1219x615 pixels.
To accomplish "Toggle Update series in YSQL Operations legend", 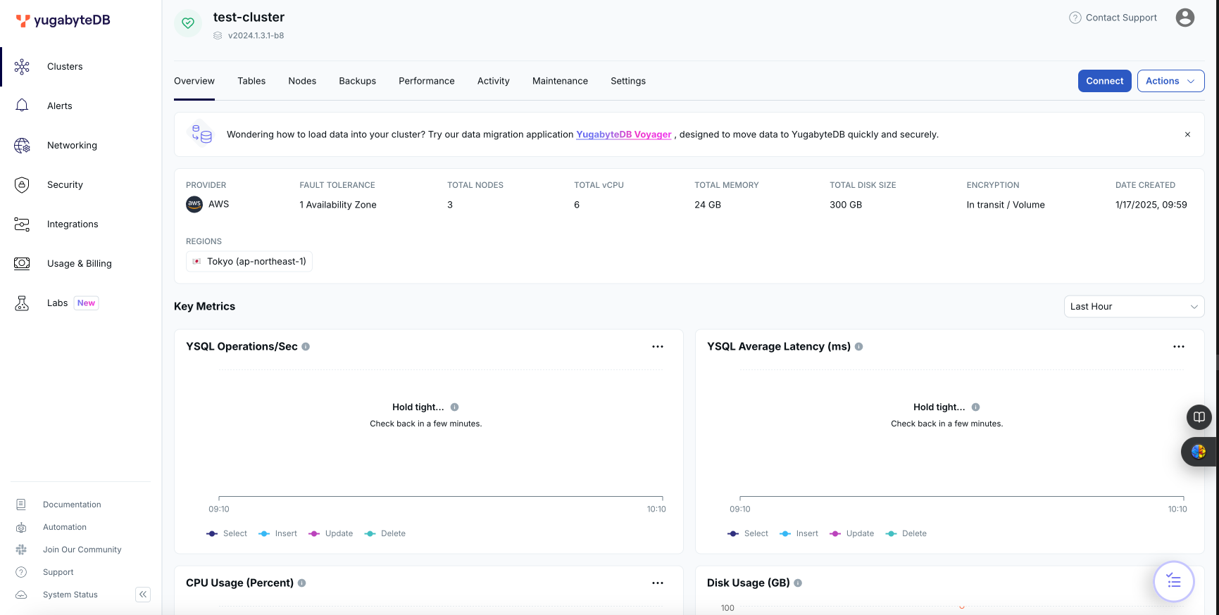I will pos(331,533).
